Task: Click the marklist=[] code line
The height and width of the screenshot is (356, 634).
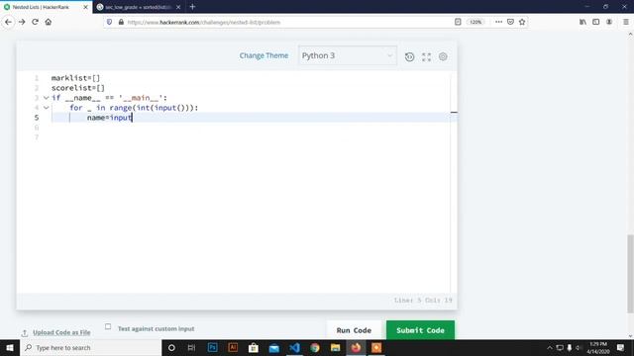Action: tap(75, 78)
